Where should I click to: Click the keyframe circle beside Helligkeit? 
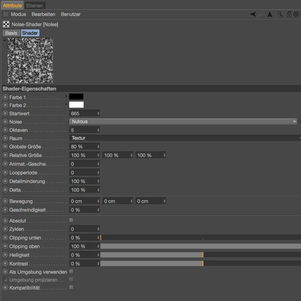tap(5, 255)
